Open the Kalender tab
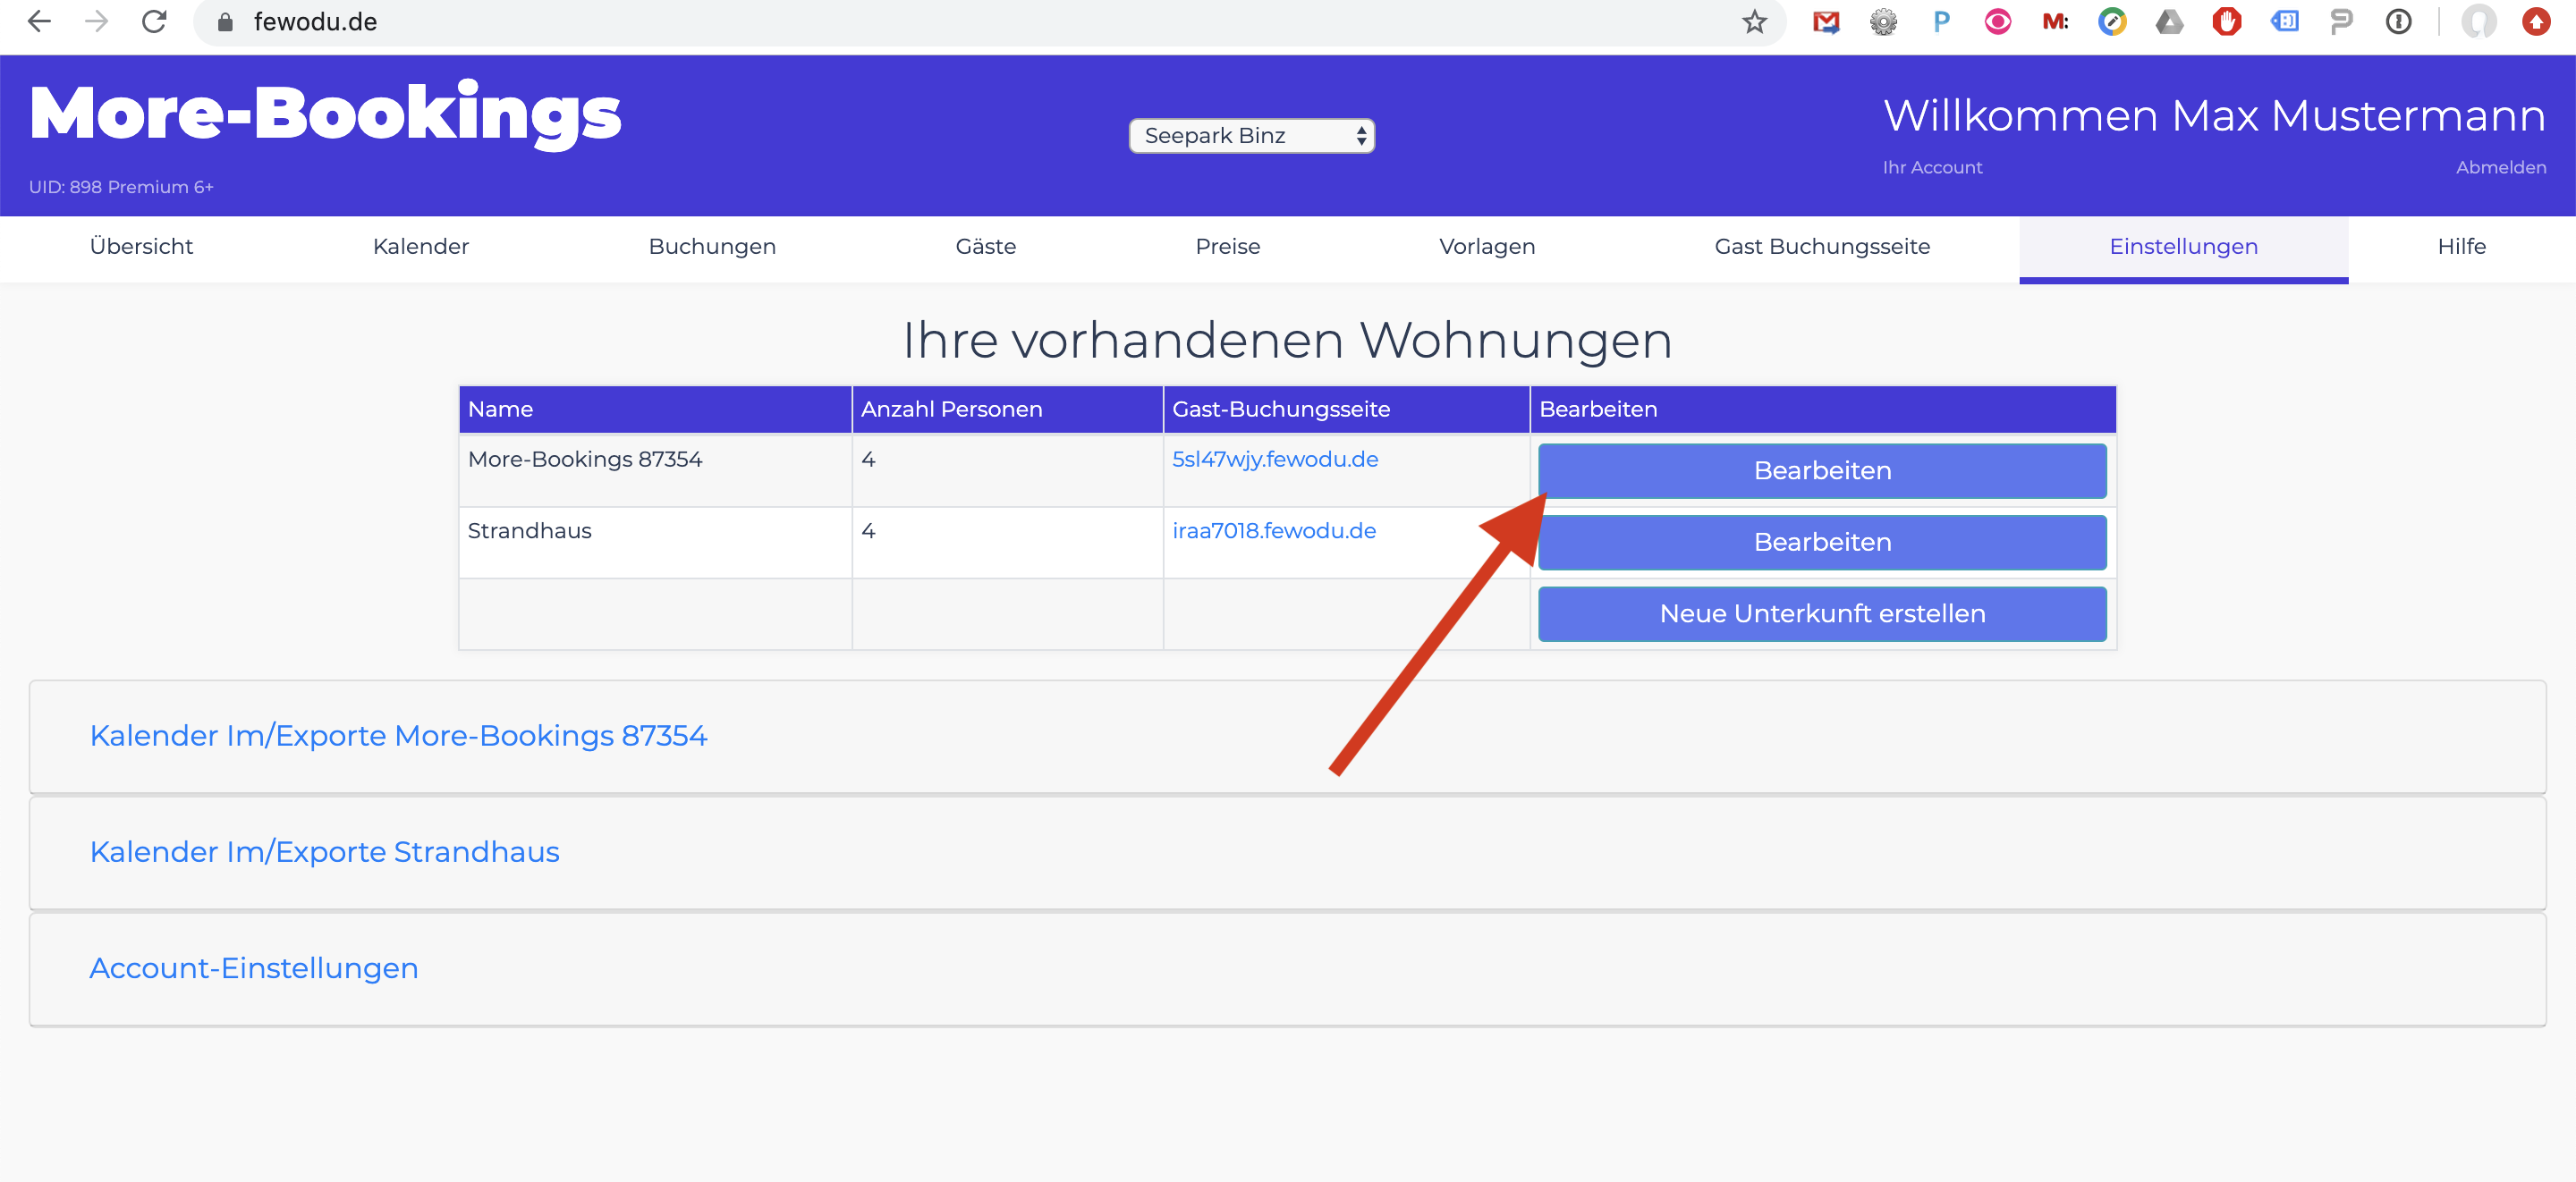Viewport: 2576px width, 1182px height. (x=420, y=246)
